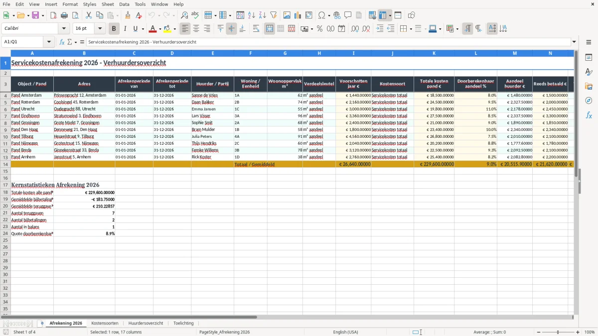
Task: Open Function Wizard fx icon
Action: click(62, 42)
